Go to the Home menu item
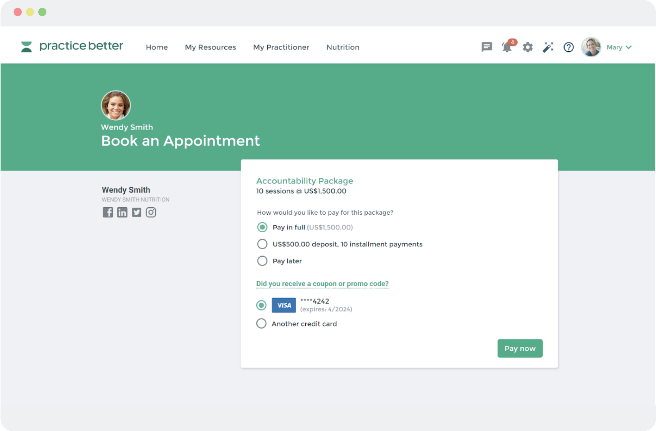This screenshot has height=431, width=656. coord(157,47)
